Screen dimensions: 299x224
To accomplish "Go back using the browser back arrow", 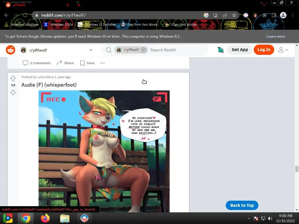I will coord(6,15).
